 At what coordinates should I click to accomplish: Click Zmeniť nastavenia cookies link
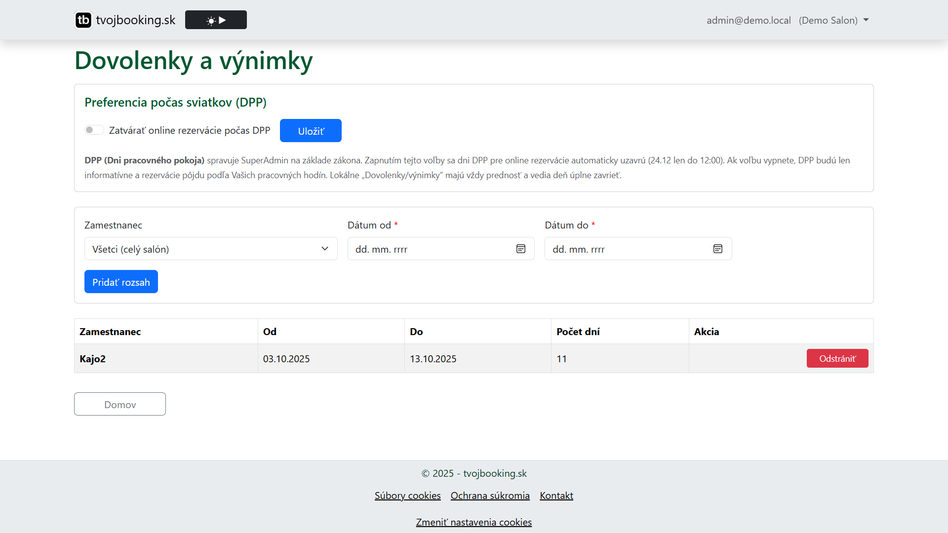[474, 522]
